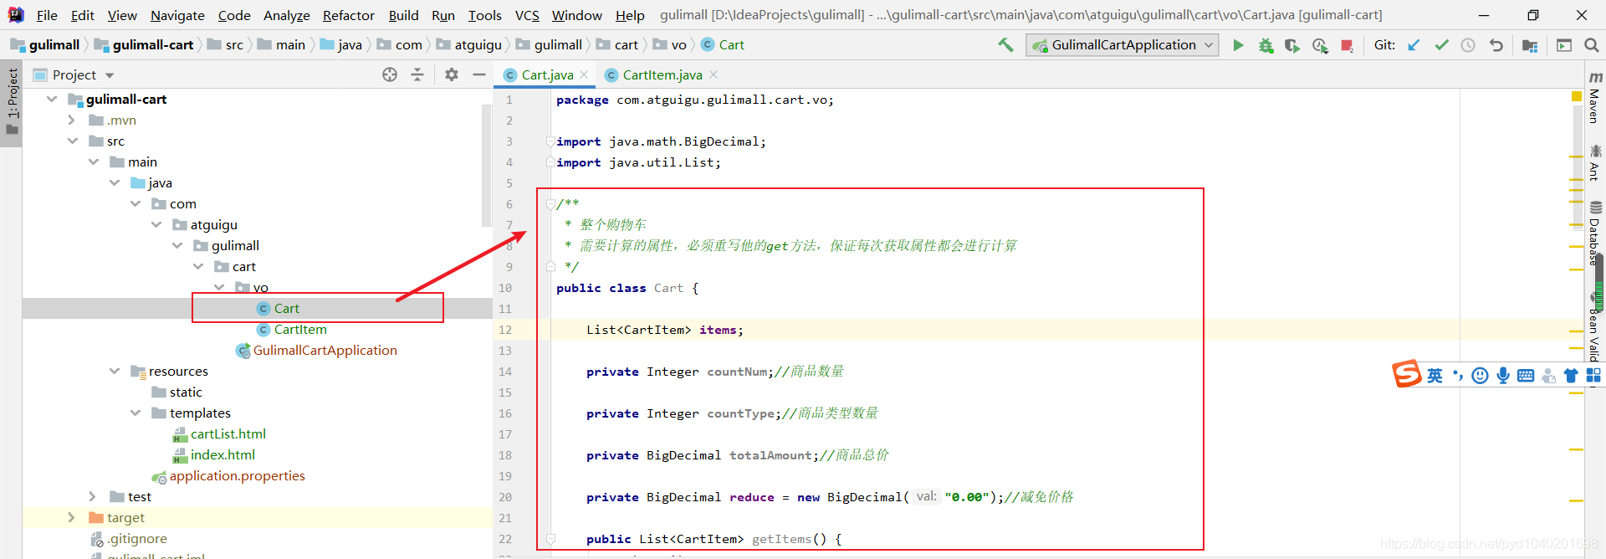The image size is (1606, 559).
Task: Show Git history with the clock icon
Action: [1468, 45]
